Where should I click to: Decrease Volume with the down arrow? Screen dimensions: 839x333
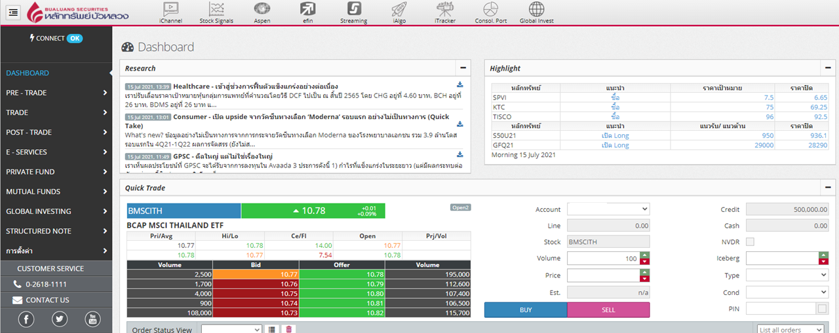tap(645, 262)
